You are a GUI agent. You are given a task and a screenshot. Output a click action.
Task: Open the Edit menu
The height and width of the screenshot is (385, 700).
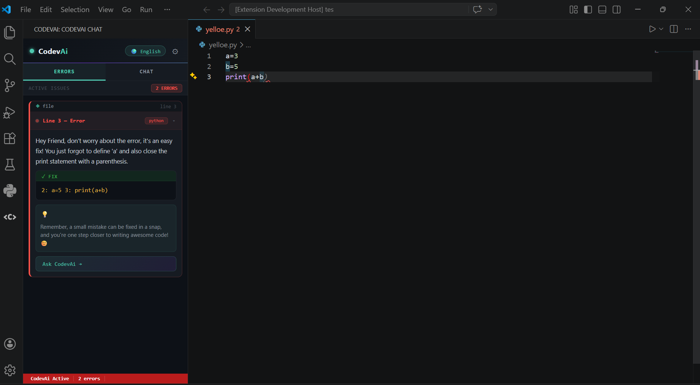46,10
